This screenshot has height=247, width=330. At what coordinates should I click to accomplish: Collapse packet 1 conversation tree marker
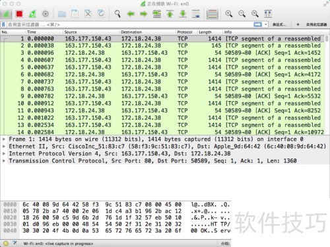coord(5,39)
